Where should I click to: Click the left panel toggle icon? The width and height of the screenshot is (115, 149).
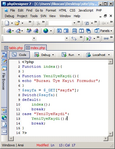click(x=59, y=31)
